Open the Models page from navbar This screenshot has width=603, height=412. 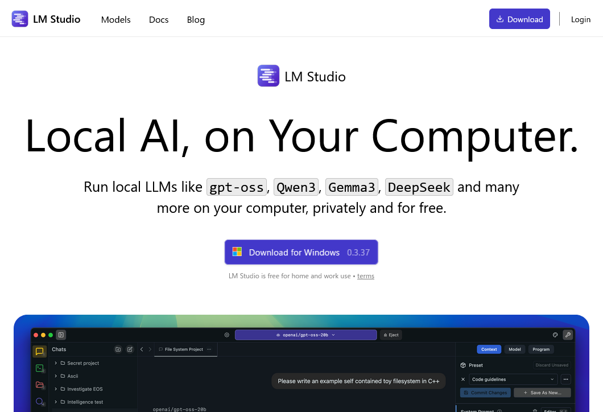tap(115, 19)
